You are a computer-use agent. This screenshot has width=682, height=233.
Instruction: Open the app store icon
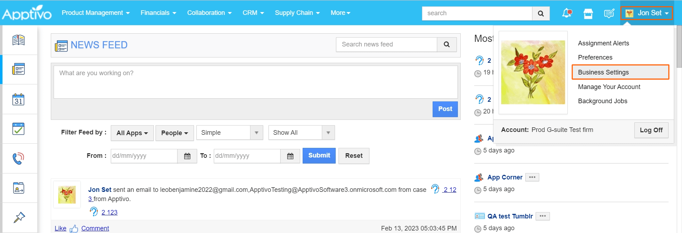(x=588, y=13)
